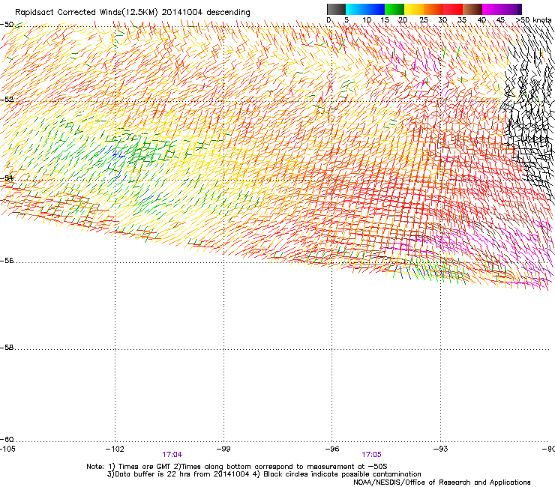555x487 pixels.
Task: Click the -96 longitude axis label
Action: (332, 449)
